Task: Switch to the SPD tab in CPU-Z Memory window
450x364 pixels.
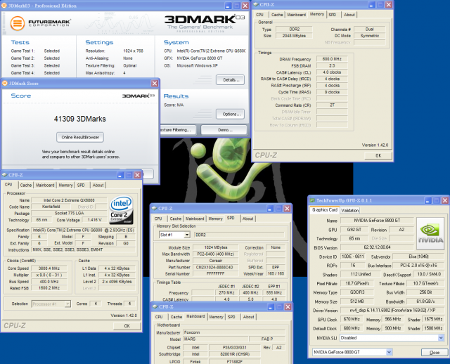Action: click(x=333, y=15)
